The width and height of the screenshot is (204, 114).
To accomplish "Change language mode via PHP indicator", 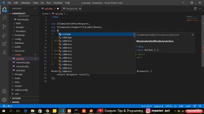I will point(181,106).
